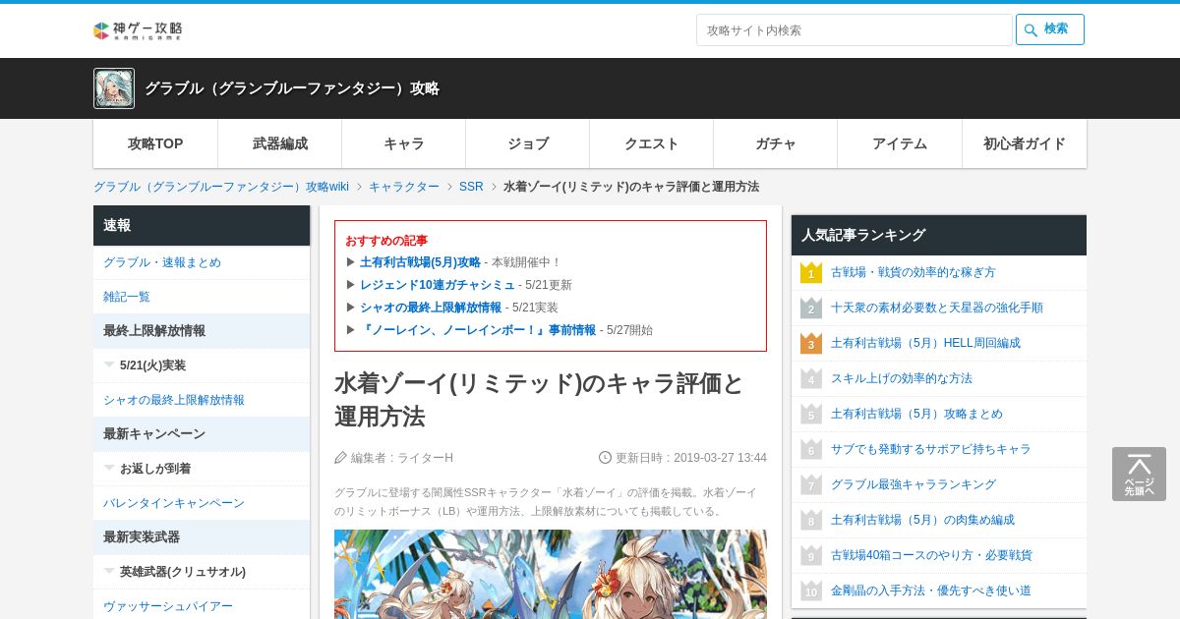Open ranking 土有利古戦場（5月）攻略まとめ
1180x619 pixels.
pyautogui.click(x=916, y=414)
